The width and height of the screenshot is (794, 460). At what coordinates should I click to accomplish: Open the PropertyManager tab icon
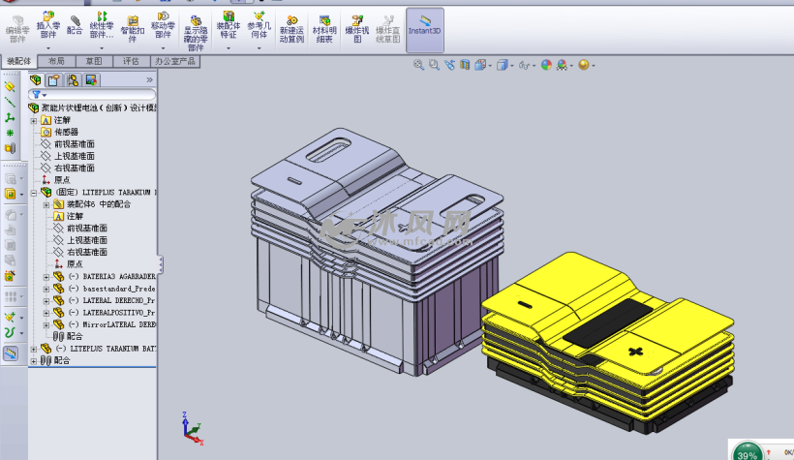pyautogui.click(x=54, y=80)
